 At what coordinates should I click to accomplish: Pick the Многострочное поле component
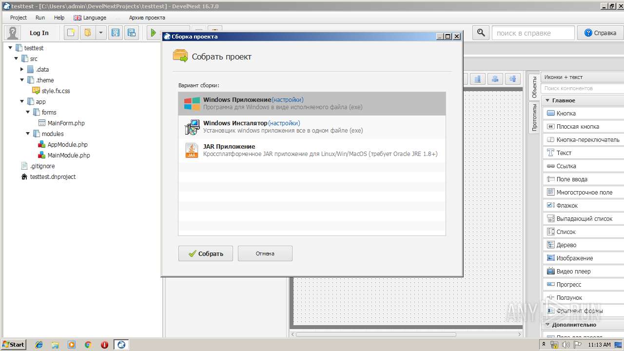tap(584, 192)
